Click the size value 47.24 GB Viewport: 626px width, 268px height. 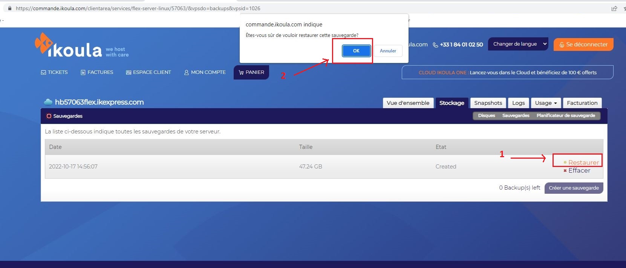[311, 167]
